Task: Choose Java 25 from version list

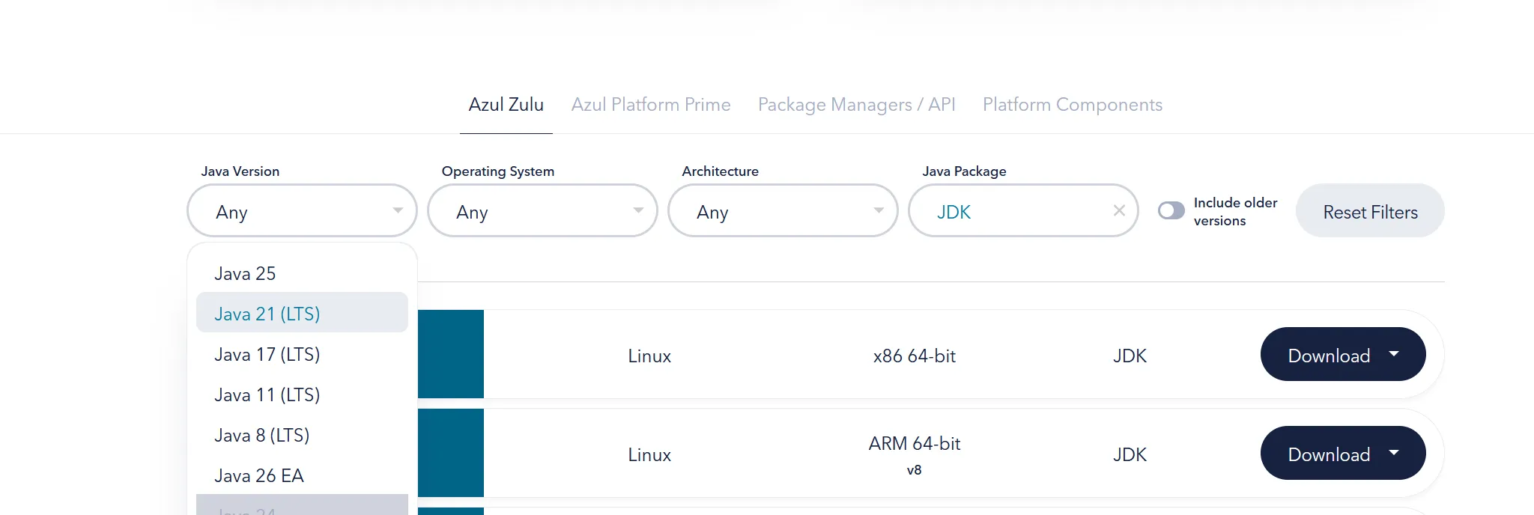Action: pos(245,274)
